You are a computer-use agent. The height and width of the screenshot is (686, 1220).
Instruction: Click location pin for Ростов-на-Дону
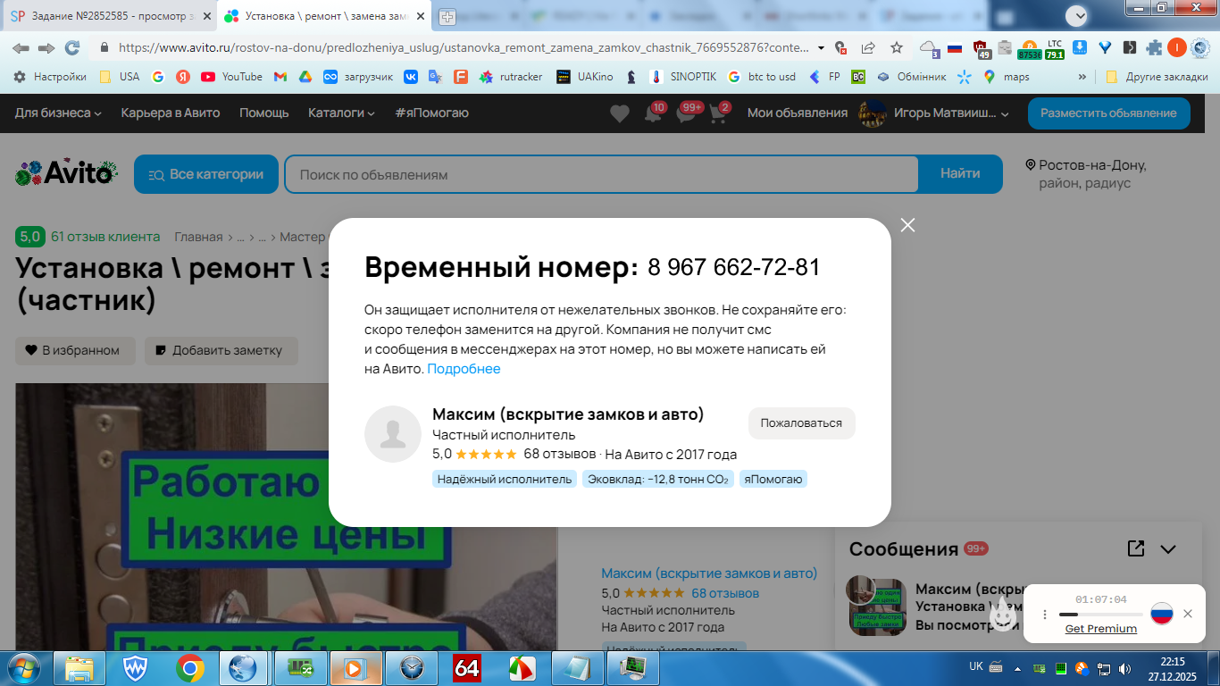point(1031,165)
